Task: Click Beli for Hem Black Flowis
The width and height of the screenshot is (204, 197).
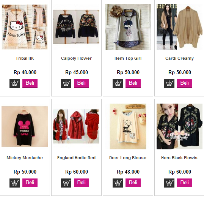Action: [x=185, y=183]
